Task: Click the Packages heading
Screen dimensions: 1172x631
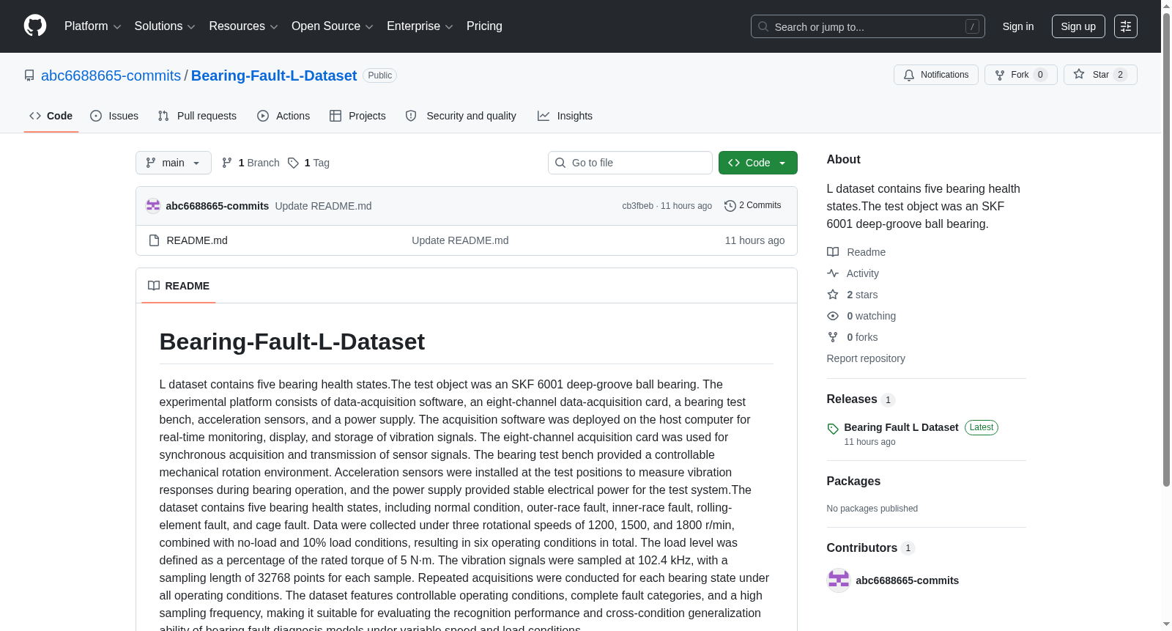Action: pos(853,481)
